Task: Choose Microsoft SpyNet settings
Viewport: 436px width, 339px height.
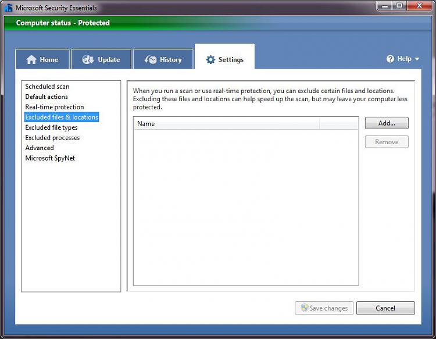Action: (50, 158)
